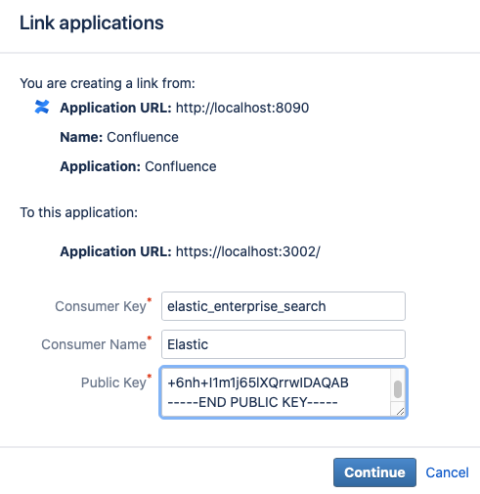
Task: Click the red asterisk beside Public Key
Action: (150, 377)
